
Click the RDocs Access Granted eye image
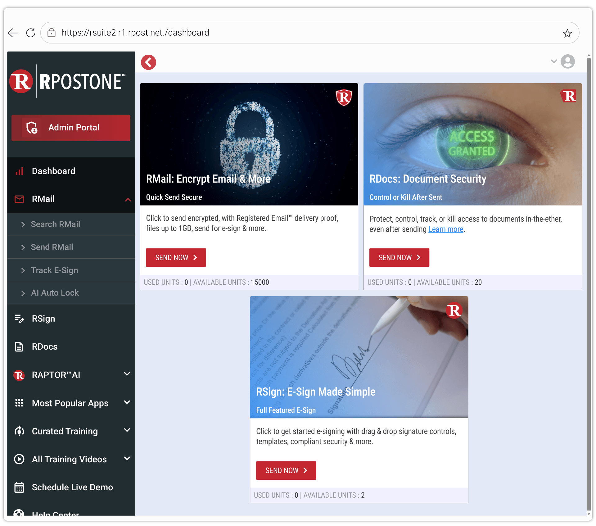point(473,144)
